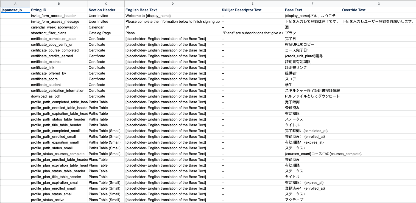Select cell profile_path_status_table_header
This screenshot has width=416, height=203.
[x=59, y=119]
